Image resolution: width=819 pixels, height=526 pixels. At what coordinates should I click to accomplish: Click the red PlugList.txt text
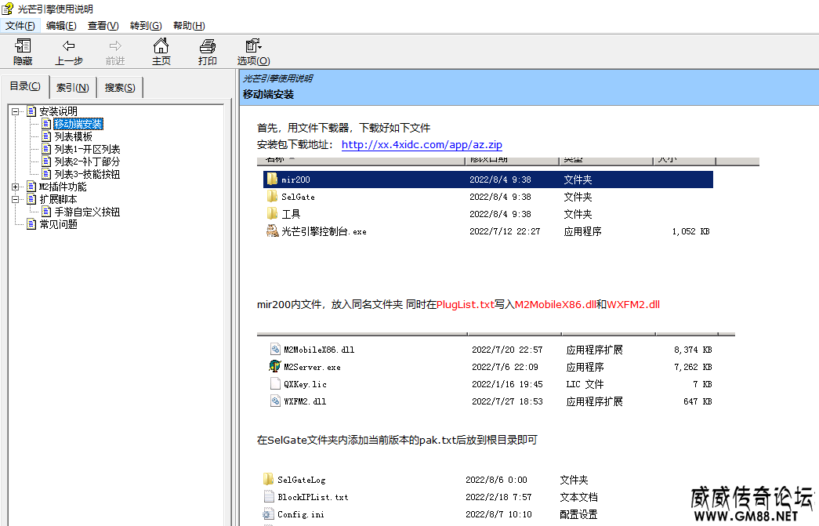click(466, 304)
